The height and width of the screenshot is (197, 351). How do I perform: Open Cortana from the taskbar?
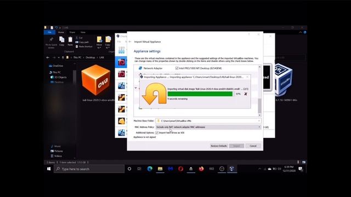pos(129,169)
